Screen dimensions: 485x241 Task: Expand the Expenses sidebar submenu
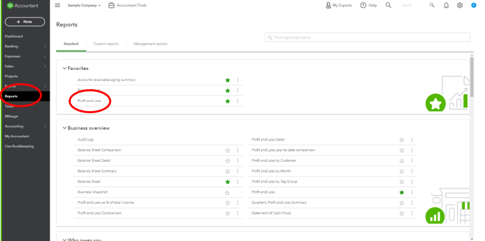pos(45,56)
